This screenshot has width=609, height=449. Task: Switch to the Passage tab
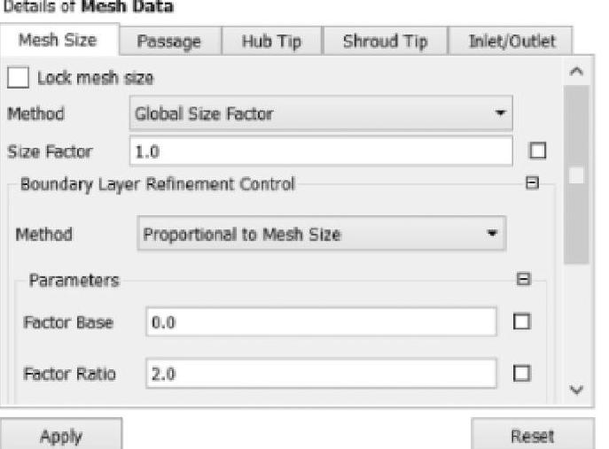coord(168,42)
